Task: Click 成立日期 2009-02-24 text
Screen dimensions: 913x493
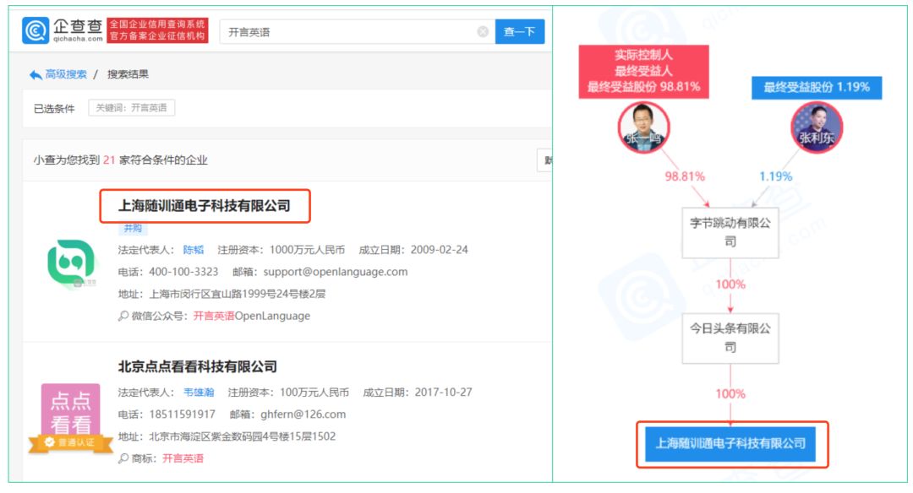Action: (413, 250)
